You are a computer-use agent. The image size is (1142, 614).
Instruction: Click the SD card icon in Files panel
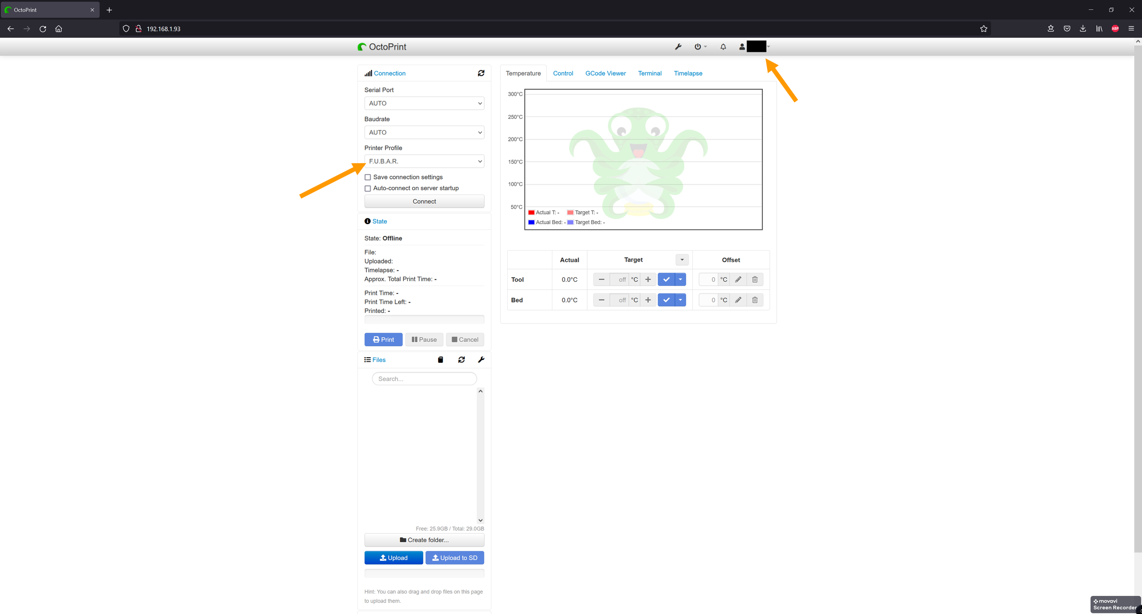(440, 360)
